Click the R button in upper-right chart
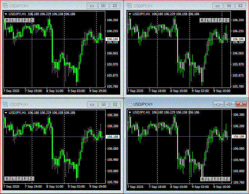Image resolution: width=249 pixels, height=194 pixels. tap(202, 20)
